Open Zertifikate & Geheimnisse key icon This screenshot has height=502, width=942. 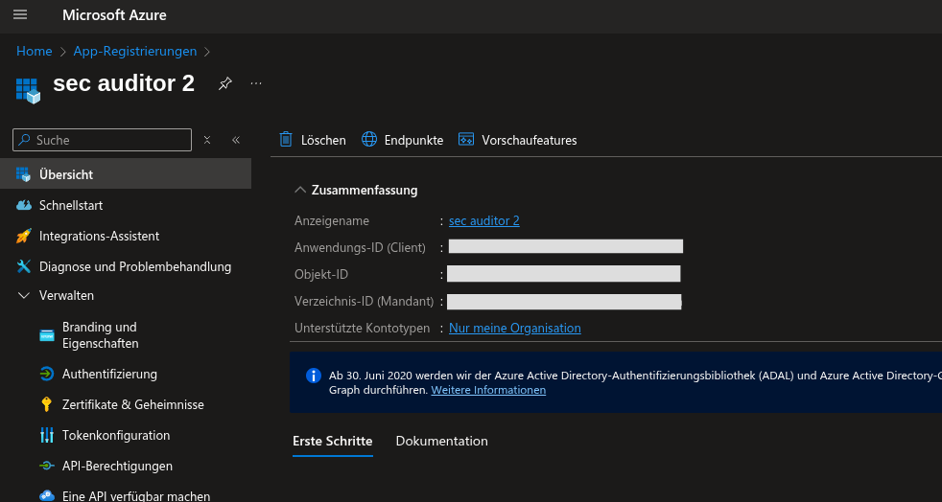click(46, 404)
